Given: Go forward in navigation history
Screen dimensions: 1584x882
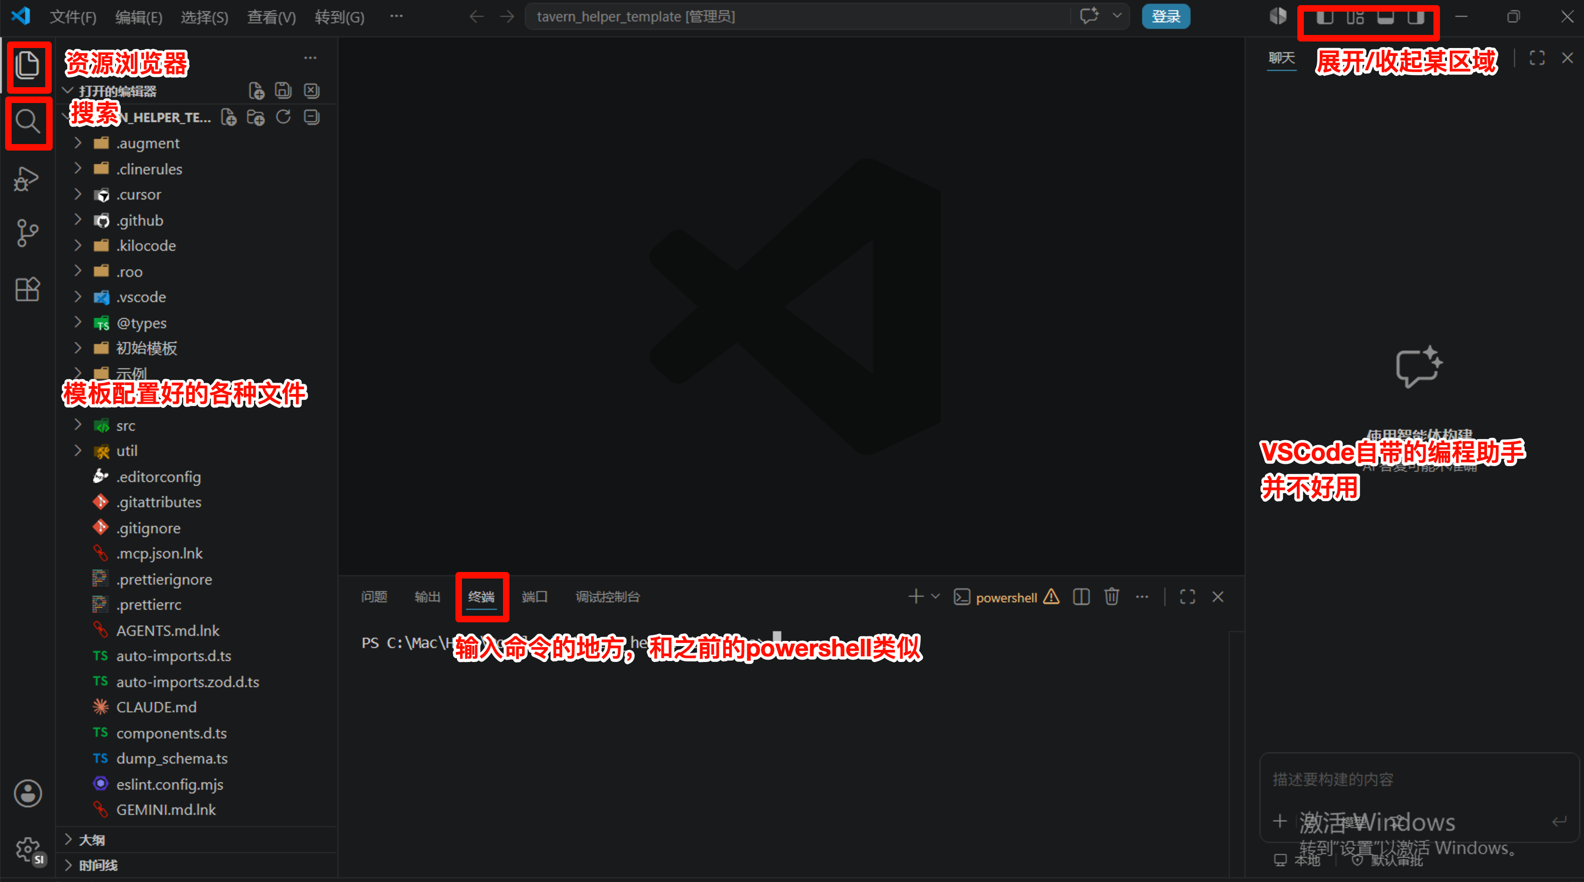Looking at the screenshot, I should click(507, 17).
